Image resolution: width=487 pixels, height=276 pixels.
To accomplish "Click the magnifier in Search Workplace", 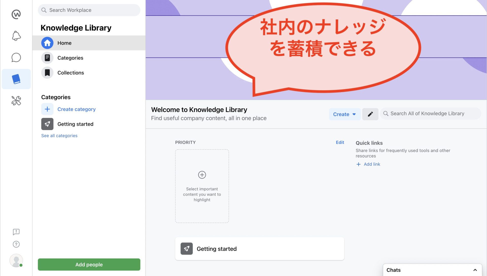I will (x=44, y=10).
